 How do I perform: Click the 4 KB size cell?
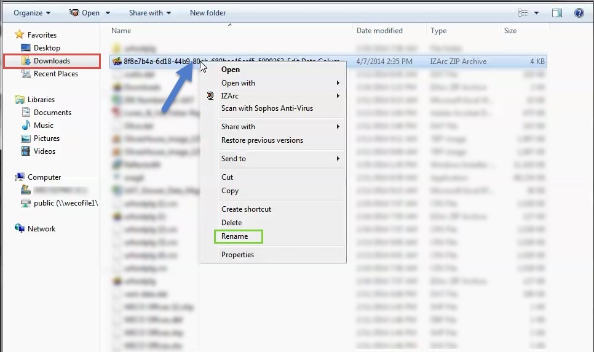pos(537,62)
